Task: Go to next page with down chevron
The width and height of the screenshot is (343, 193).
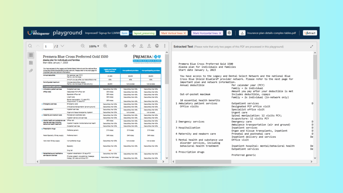Action: [62, 46]
